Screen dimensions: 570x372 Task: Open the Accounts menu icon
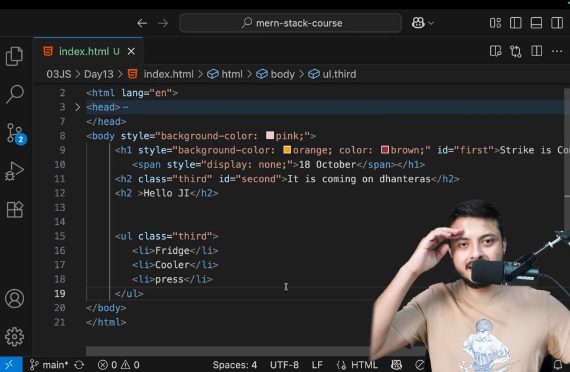point(15,299)
